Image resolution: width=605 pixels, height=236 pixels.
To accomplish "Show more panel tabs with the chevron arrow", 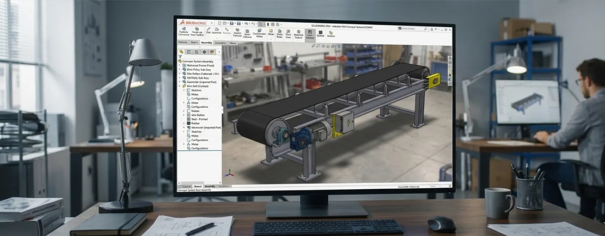I will point(219,52).
